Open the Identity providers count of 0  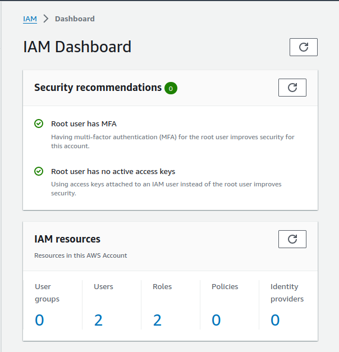275,320
